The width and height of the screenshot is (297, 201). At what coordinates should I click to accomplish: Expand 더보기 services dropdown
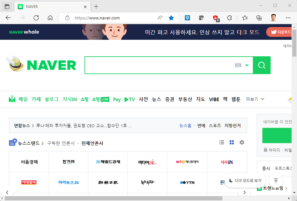pyautogui.click(x=255, y=99)
